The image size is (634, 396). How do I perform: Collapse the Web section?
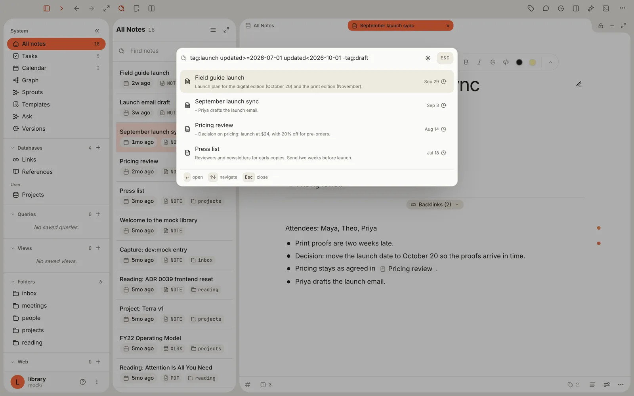point(13,362)
